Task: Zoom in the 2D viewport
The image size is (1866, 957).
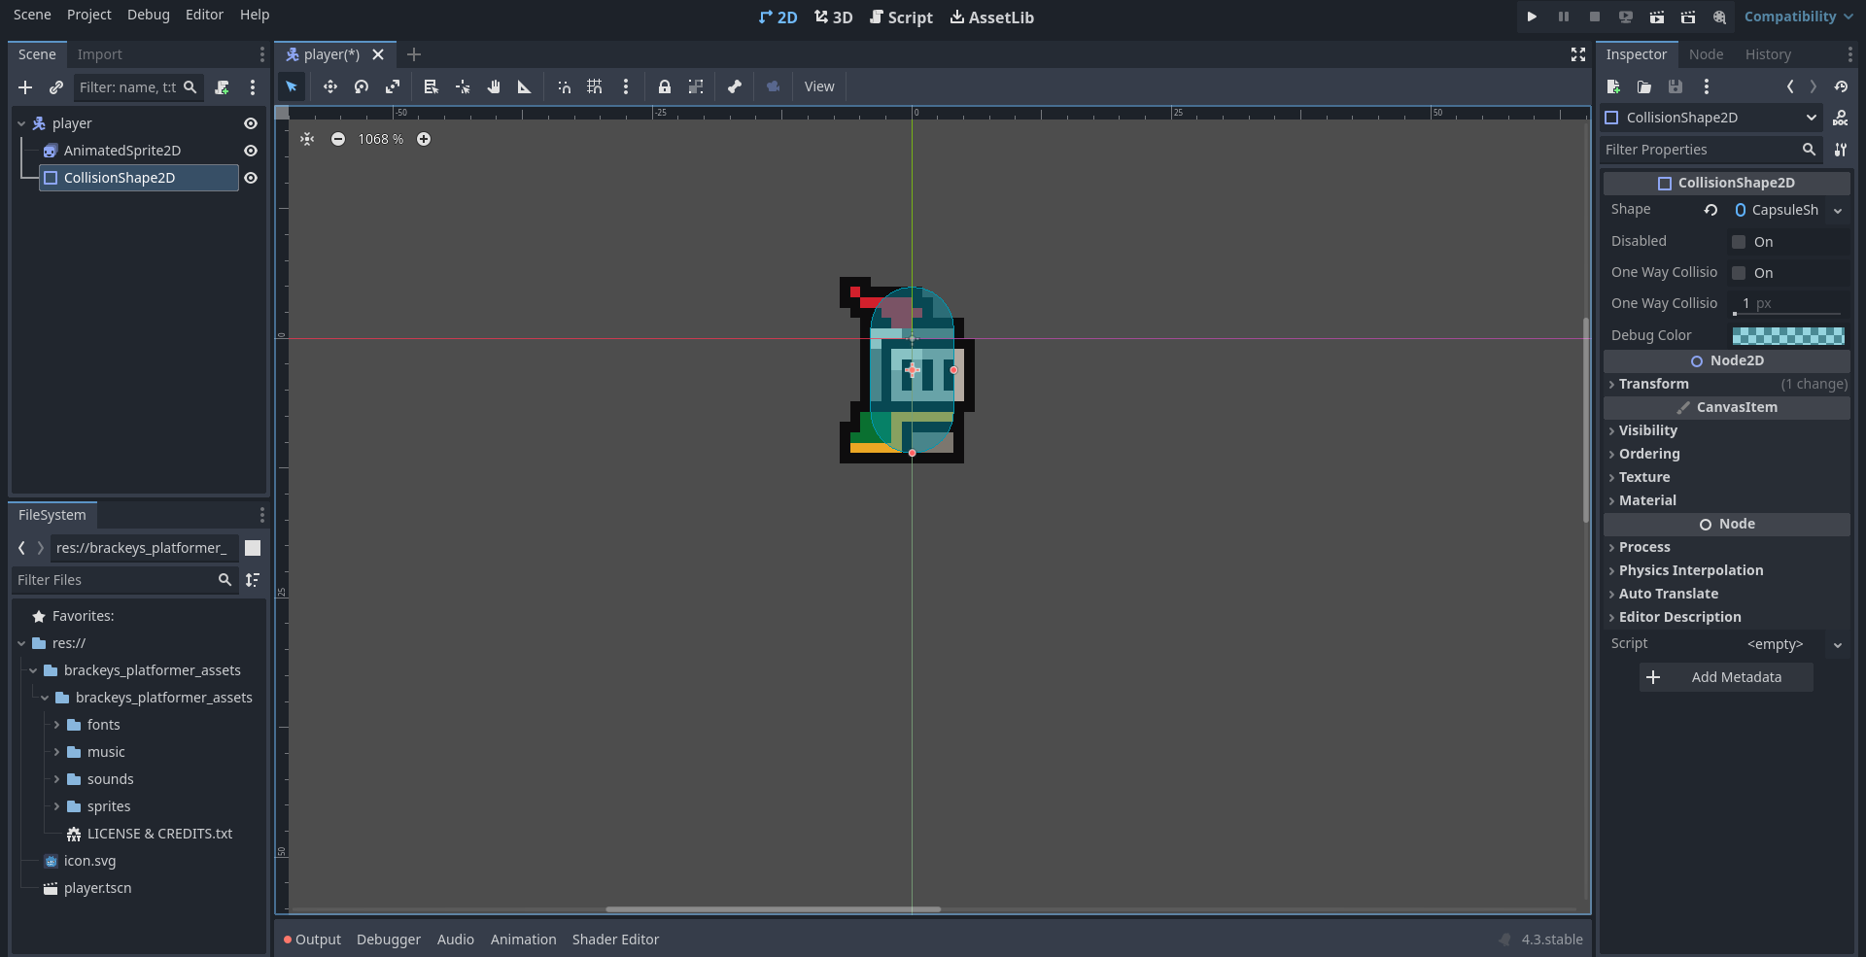Action: point(424,139)
